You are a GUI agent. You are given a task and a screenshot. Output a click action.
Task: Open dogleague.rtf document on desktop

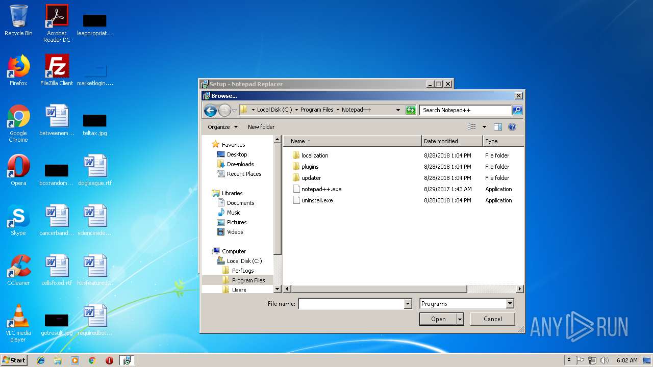pyautogui.click(x=95, y=170)
